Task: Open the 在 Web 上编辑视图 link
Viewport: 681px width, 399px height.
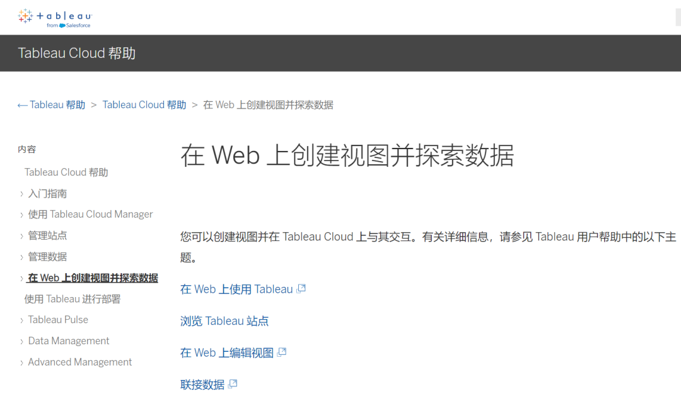Action: pyautogui.click(x=227, y=352)
